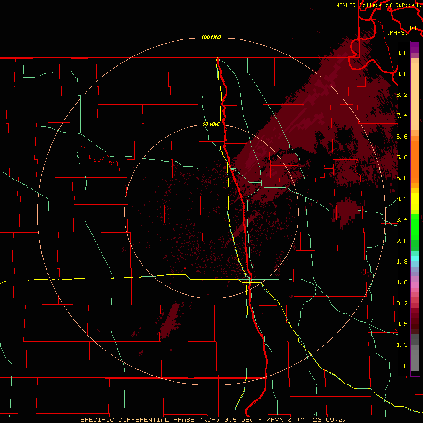
Task: Click the peach band of the color bar
Action: (x=415, y=96)
